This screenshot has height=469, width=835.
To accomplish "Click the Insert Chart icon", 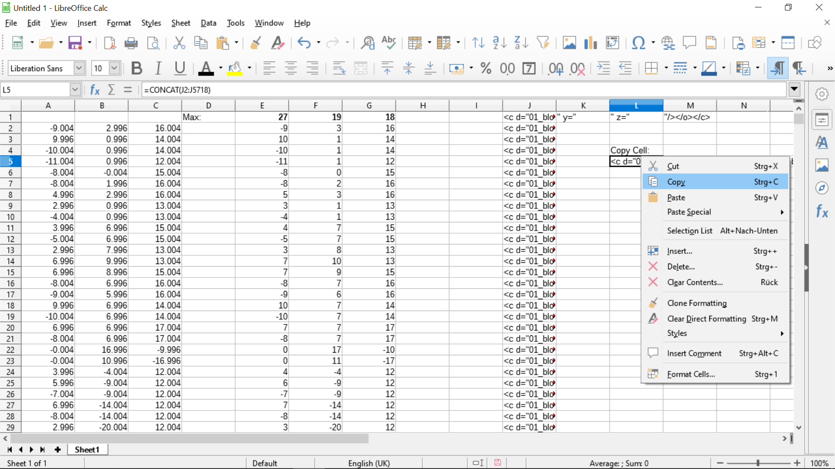I will coord(591,43).
